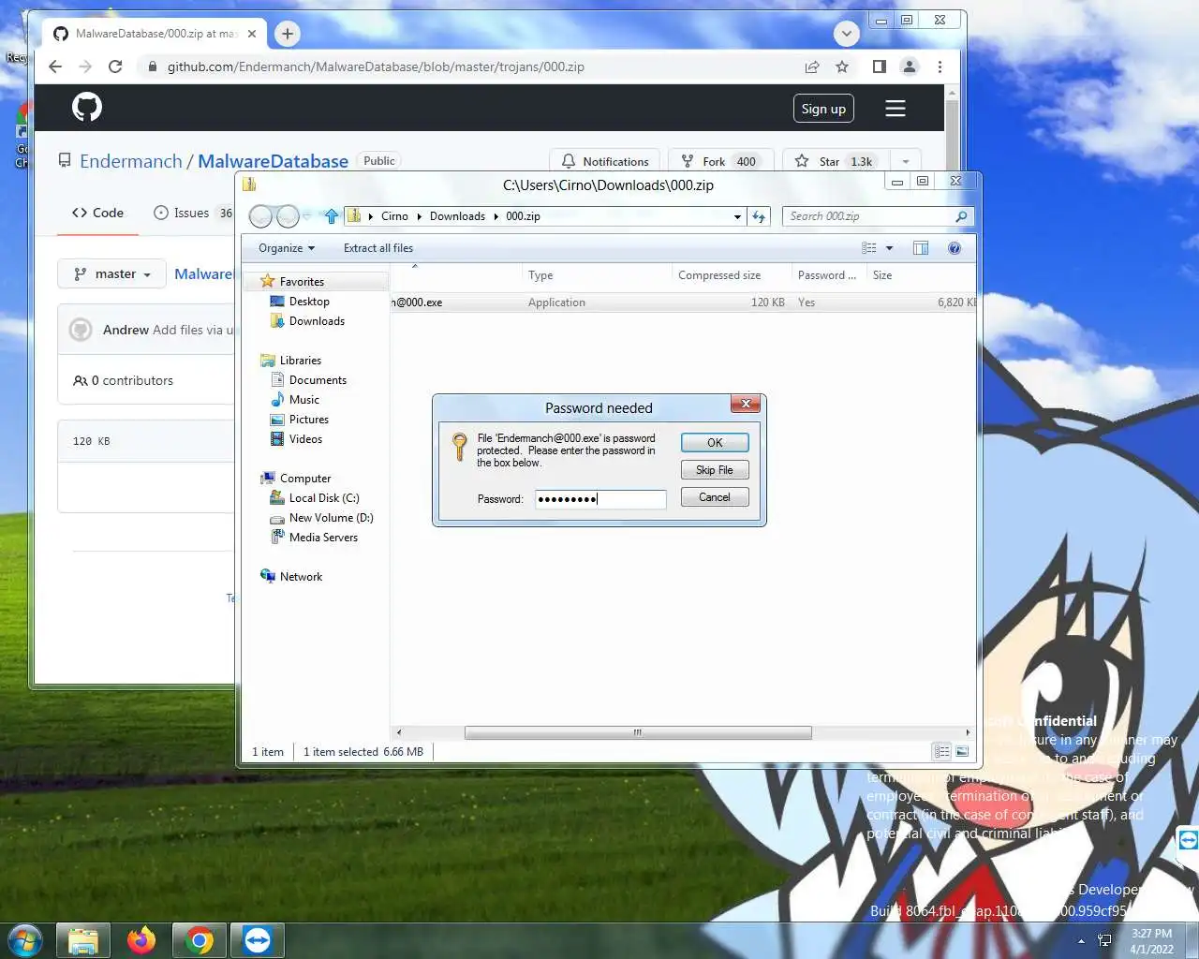Open the address bar history dropdown
Image resolution: width=1199 pixels, height=959 pixels.
pos(738,216)
